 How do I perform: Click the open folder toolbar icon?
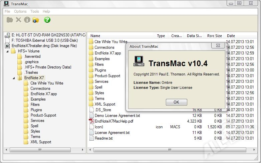pyautogui.click(x=10, y=20)
